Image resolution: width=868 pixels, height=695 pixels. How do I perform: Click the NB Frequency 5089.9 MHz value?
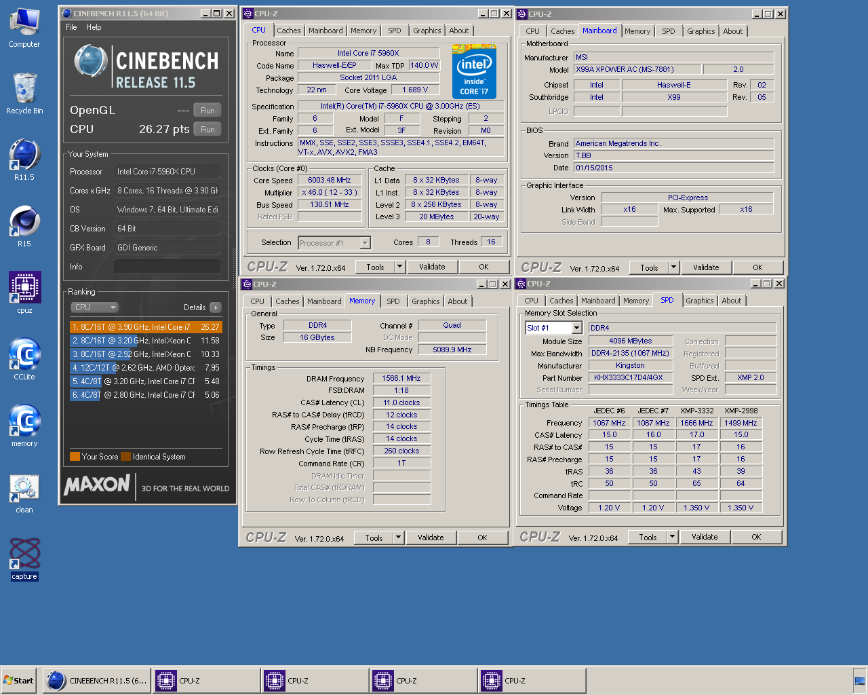click(x=452, y=350)
